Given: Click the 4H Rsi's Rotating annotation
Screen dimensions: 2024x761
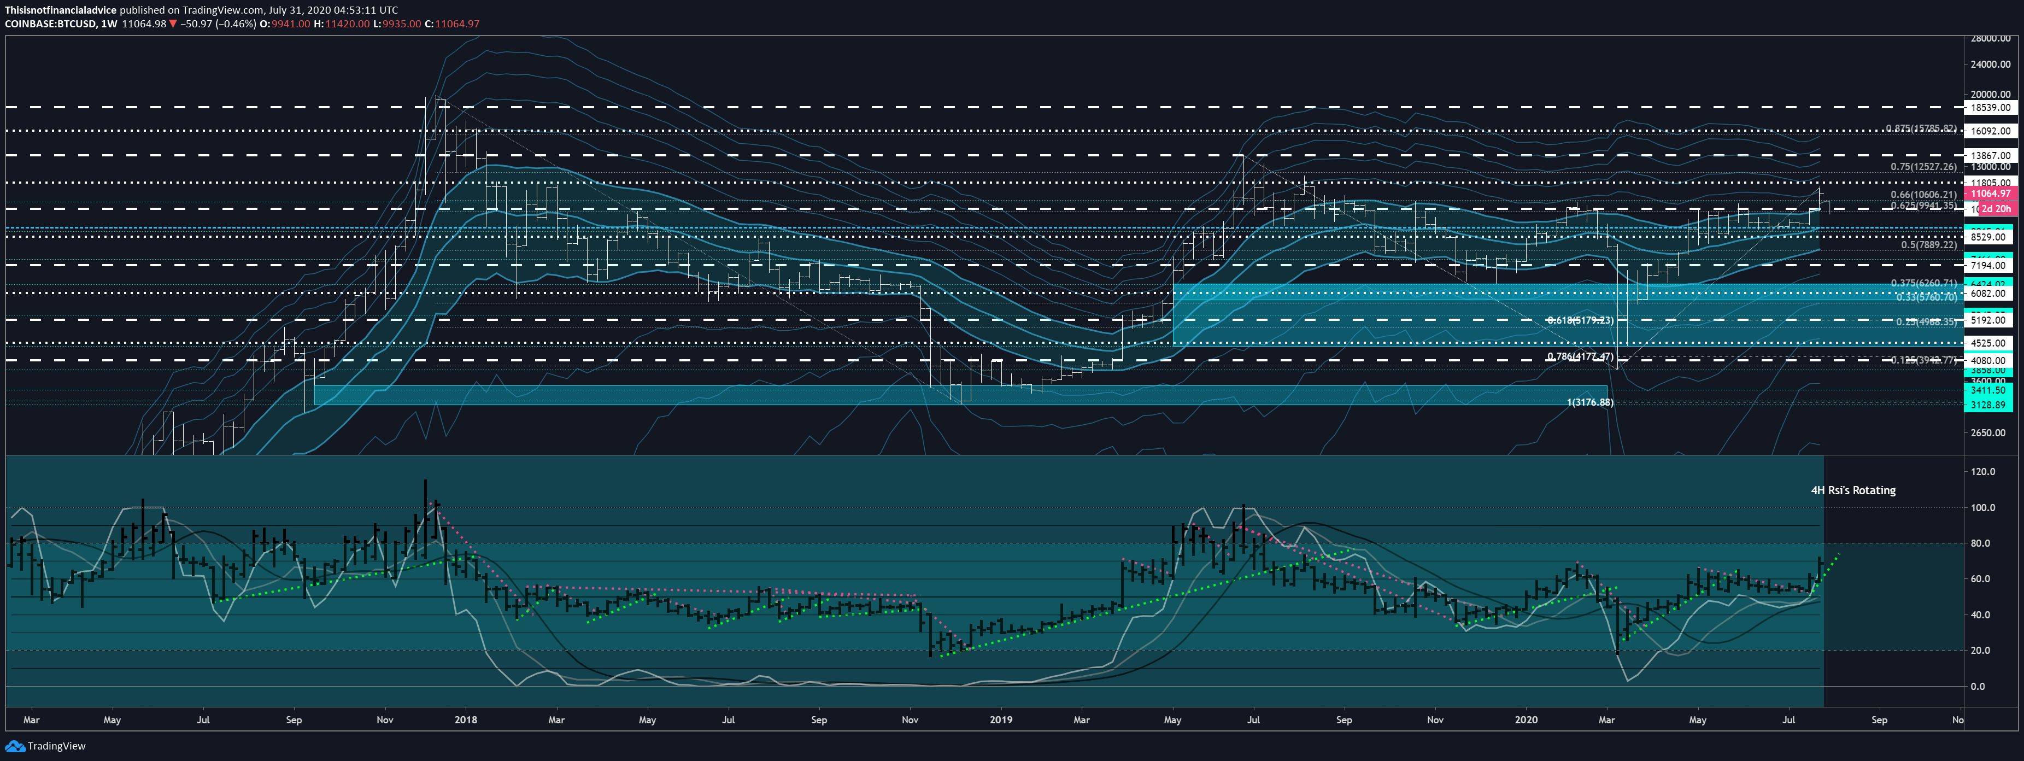Looking at the screenshot, I should click(1853, 490).
